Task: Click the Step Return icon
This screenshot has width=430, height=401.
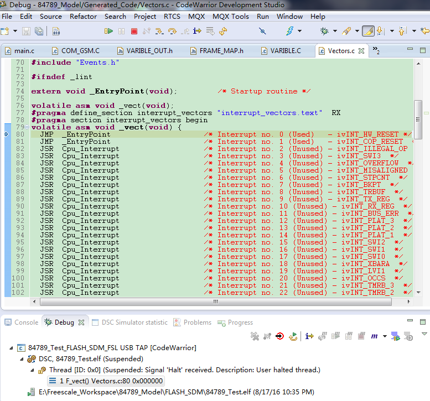Action: 185,31
